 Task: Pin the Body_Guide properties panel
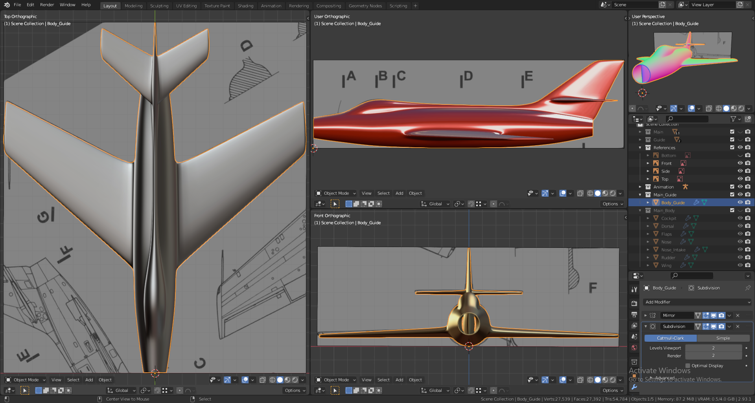(x=748, y=288)
